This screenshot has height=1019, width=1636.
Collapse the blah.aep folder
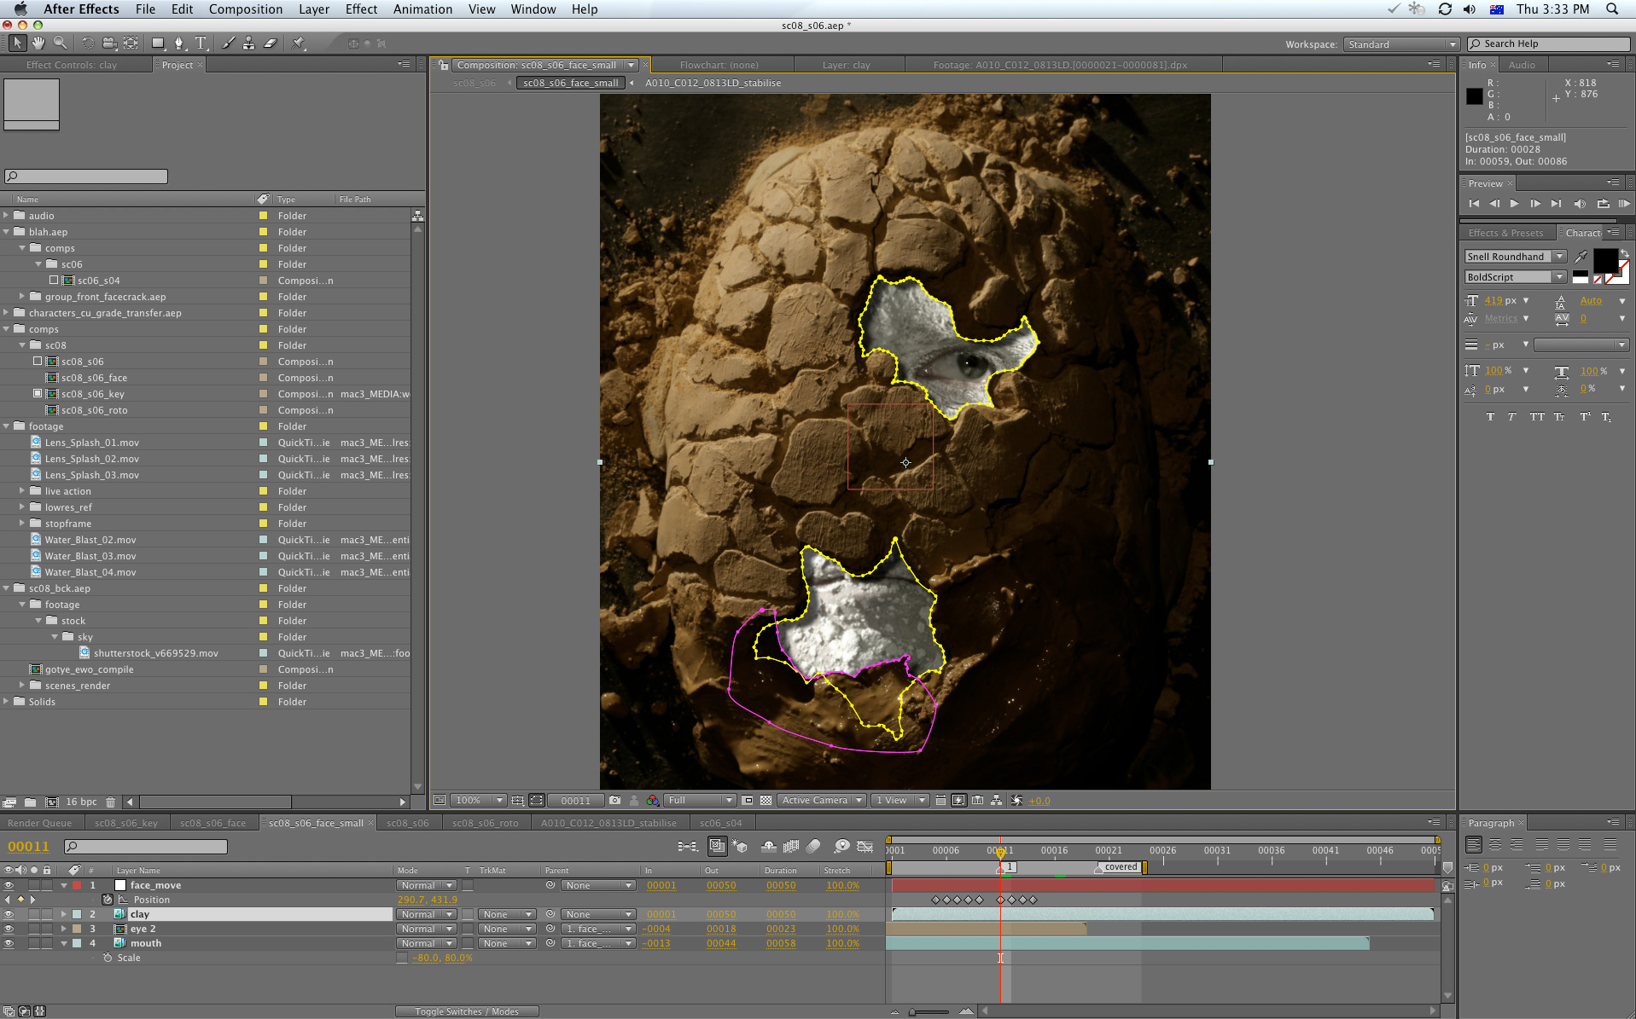(x=6, y=232)
